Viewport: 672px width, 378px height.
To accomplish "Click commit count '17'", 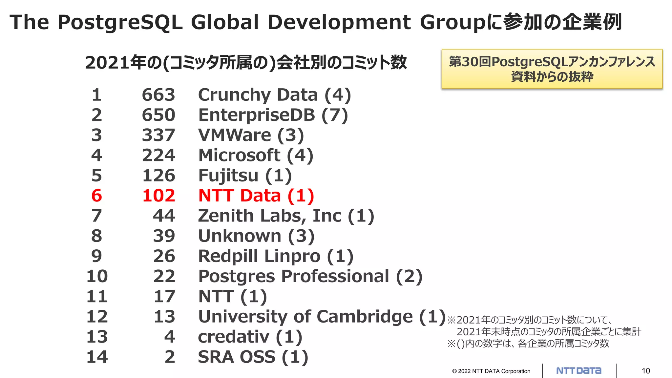I will click(x=164, y=297).
